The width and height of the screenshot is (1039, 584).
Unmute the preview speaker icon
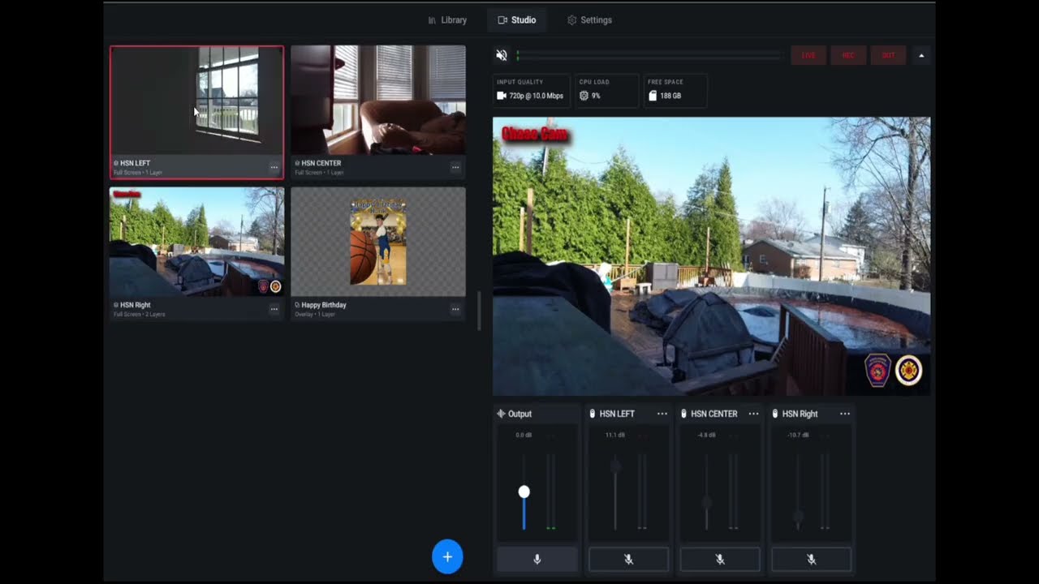502,55
